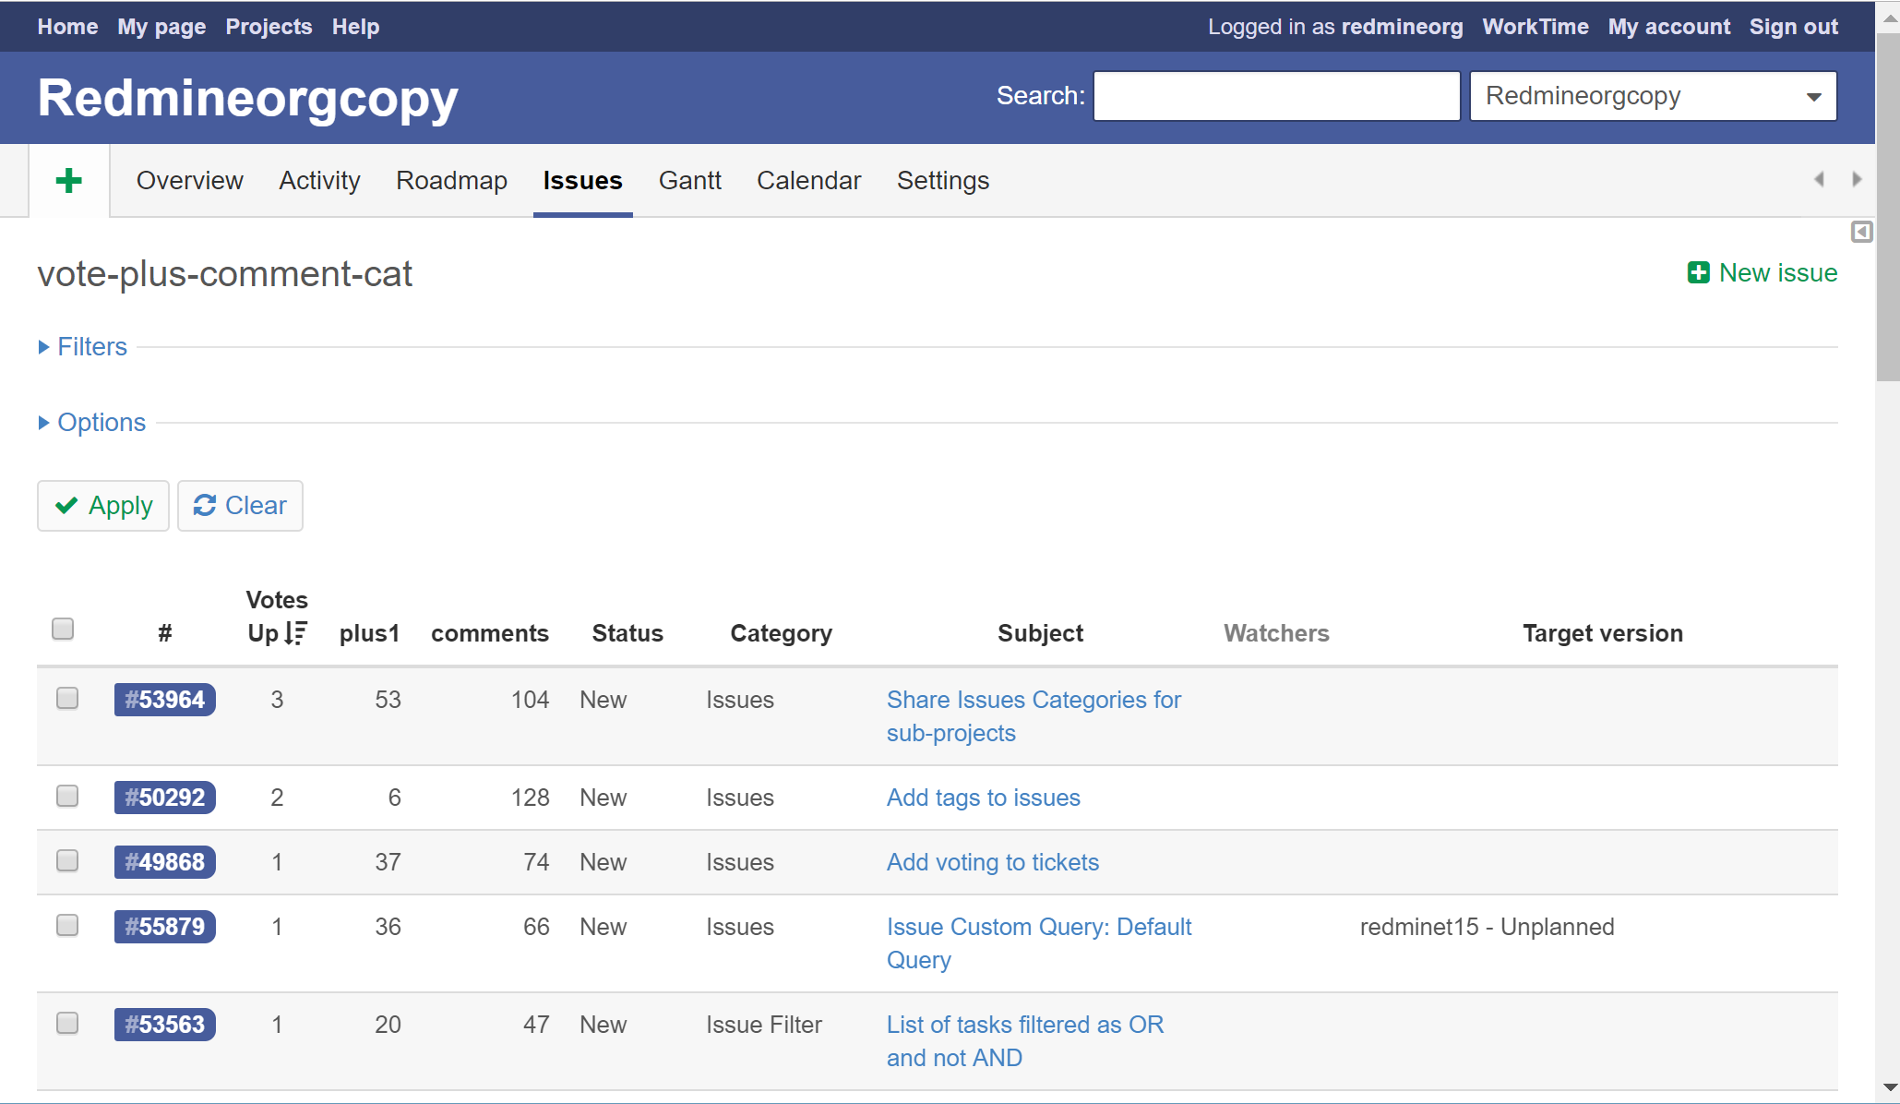Viewport: 1900px width, 1104px height.
Task: Go to Home in top menu
Action: [x=67, y=27]
